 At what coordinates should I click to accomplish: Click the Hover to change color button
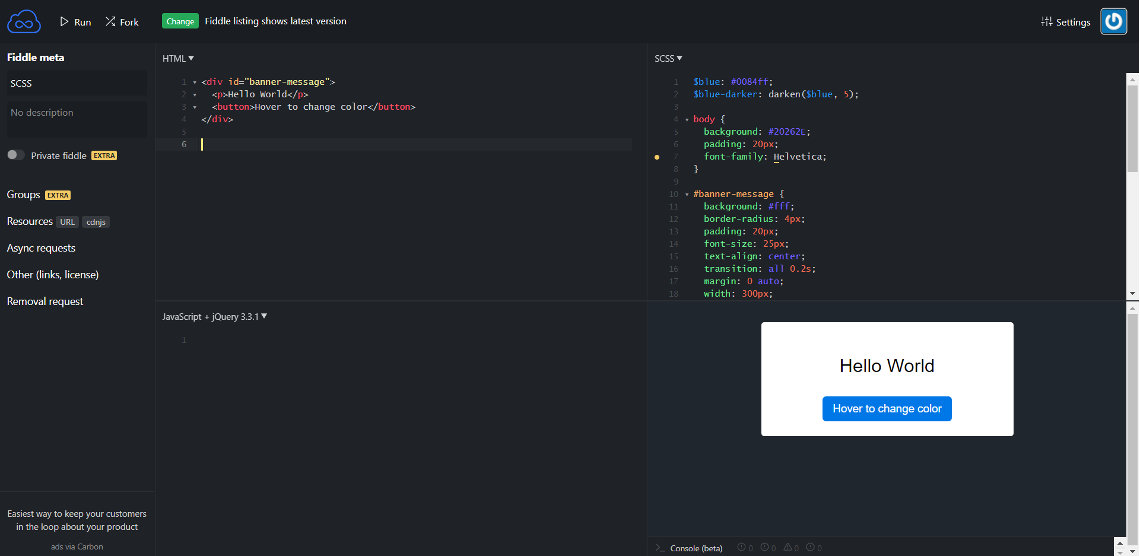click(887, 409)
